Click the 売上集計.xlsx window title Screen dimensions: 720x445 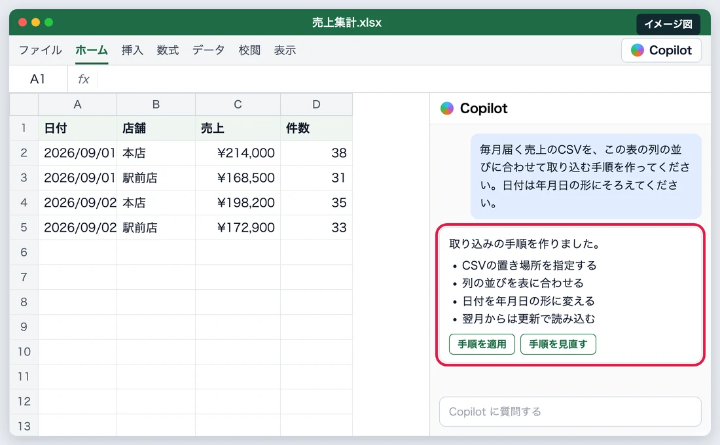(x=347, y=22)
